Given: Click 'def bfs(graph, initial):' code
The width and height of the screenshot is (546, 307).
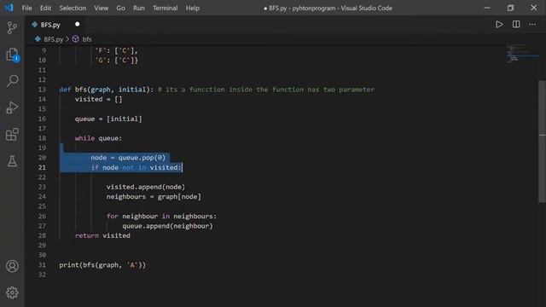Looking at the screenshot, I should pos(106,90).
